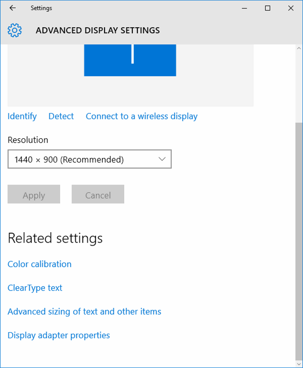
Task: Open Connect to a wireless display
Action: click(x=142, y=116)
